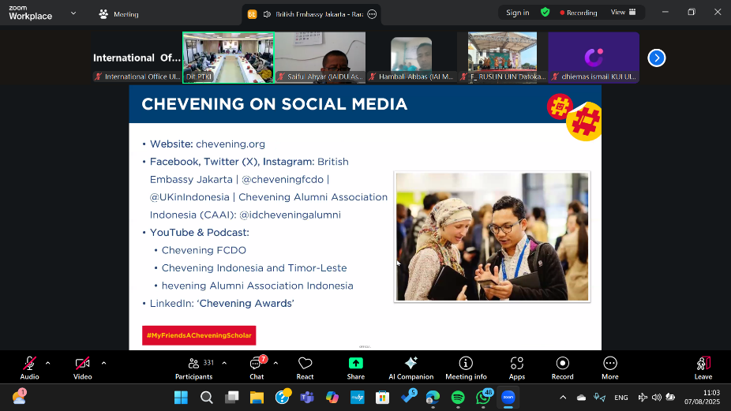Open the Chat panel
The height and width of the screenshot is (411, 731).
click(257, 368)
